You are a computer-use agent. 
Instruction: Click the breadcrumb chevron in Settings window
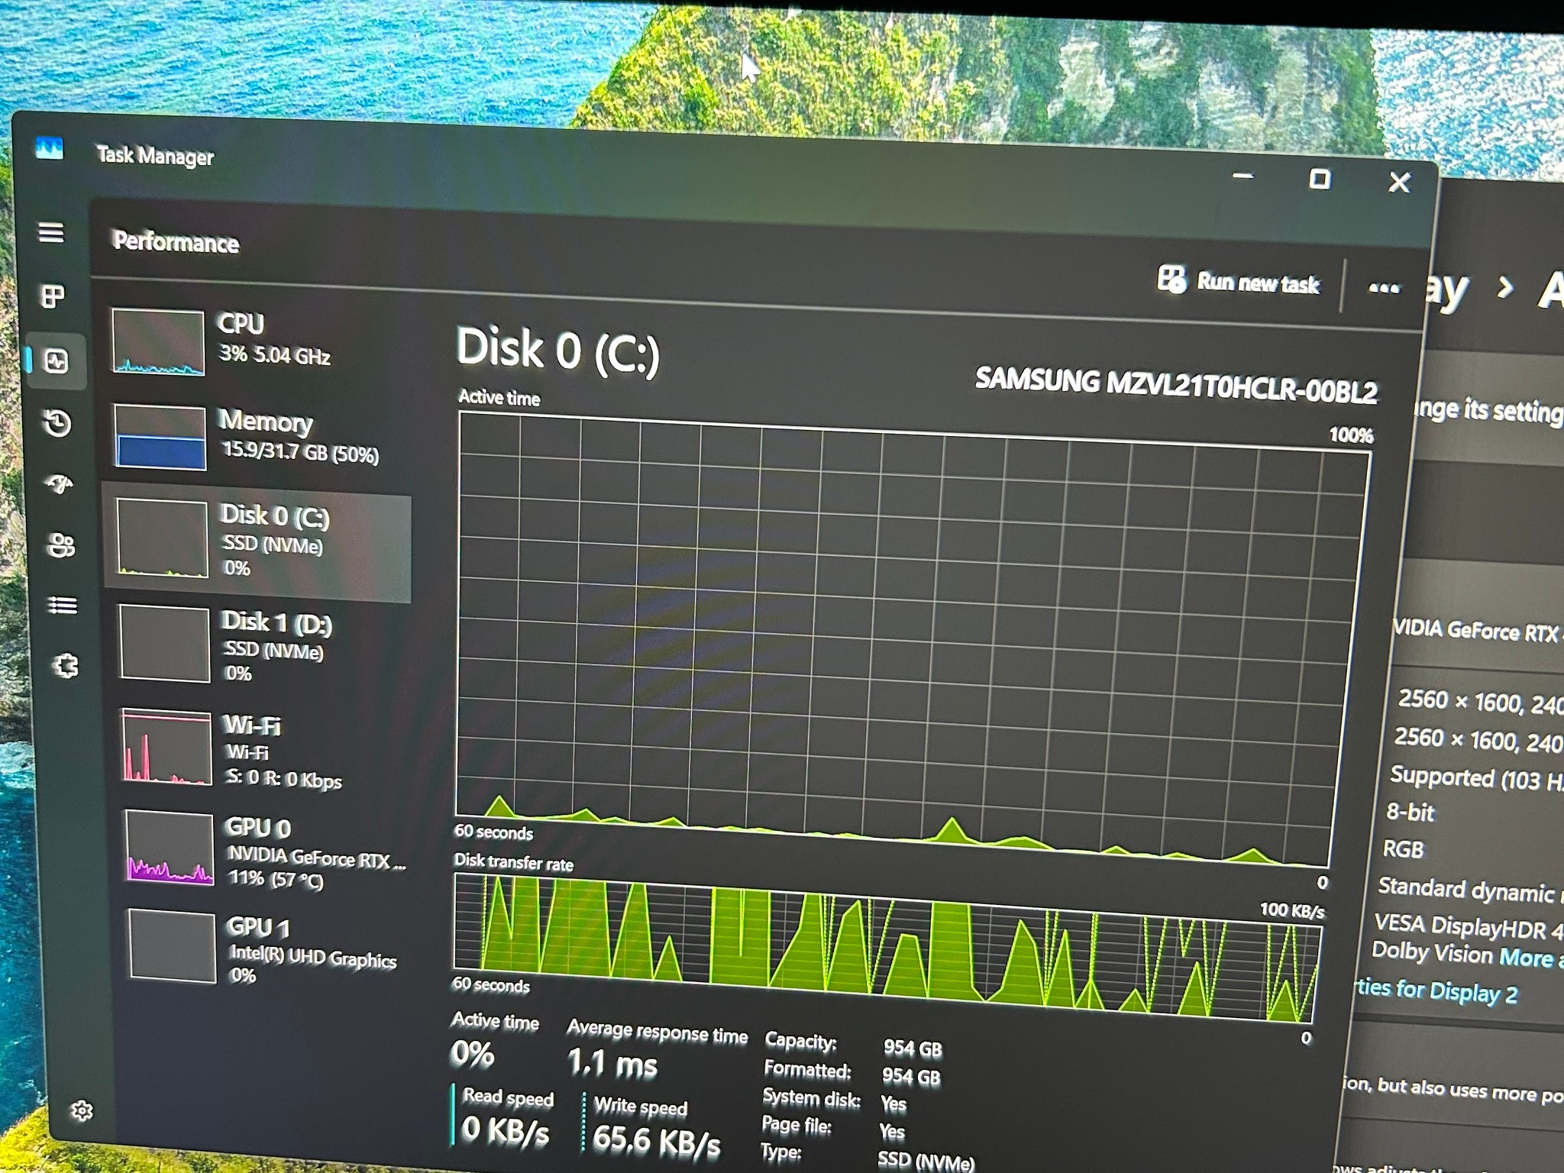pyautogui.click(x=1505, y=287)
